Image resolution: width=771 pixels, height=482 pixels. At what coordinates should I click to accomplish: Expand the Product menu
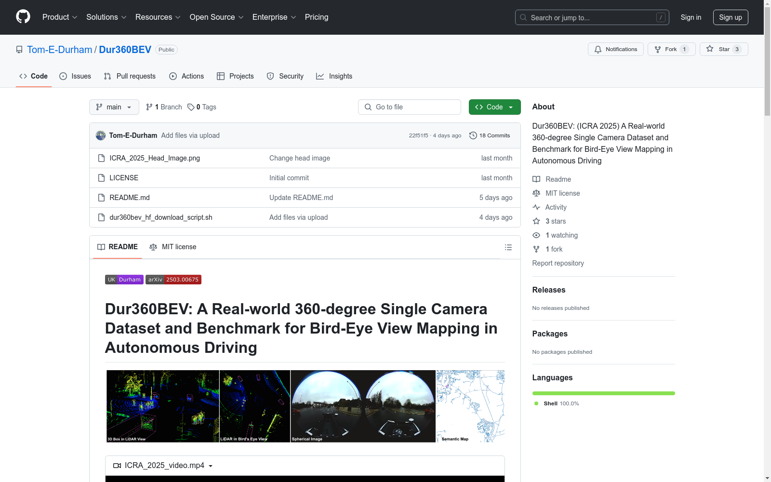60,17
